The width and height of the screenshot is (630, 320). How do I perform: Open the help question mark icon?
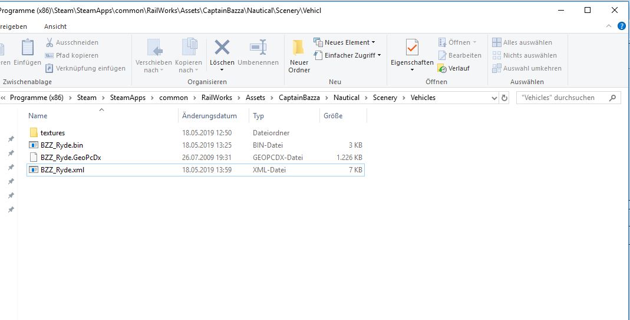point(621,26)
